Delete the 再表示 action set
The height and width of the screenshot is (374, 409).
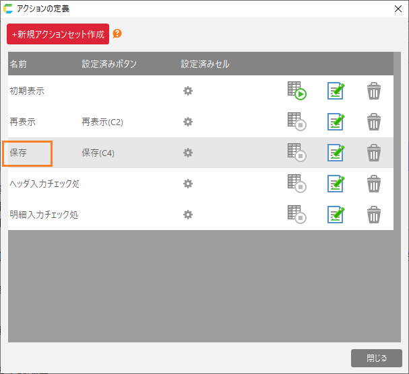click(374, 122)
